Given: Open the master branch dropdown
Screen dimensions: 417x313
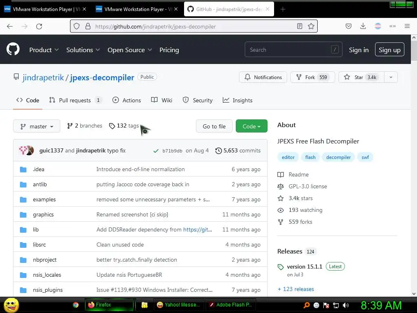Looking at the screenshot, I should pos(37,126).
